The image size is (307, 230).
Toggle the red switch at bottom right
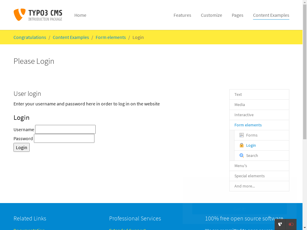click(291, 224)
